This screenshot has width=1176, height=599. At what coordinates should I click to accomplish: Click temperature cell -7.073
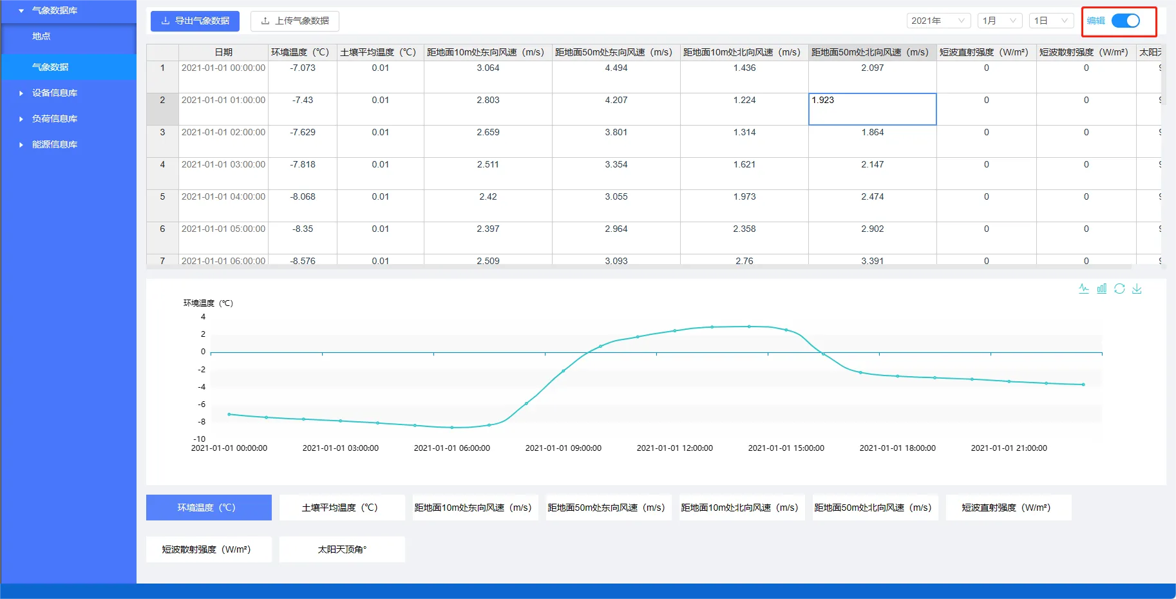click(303, 77)
